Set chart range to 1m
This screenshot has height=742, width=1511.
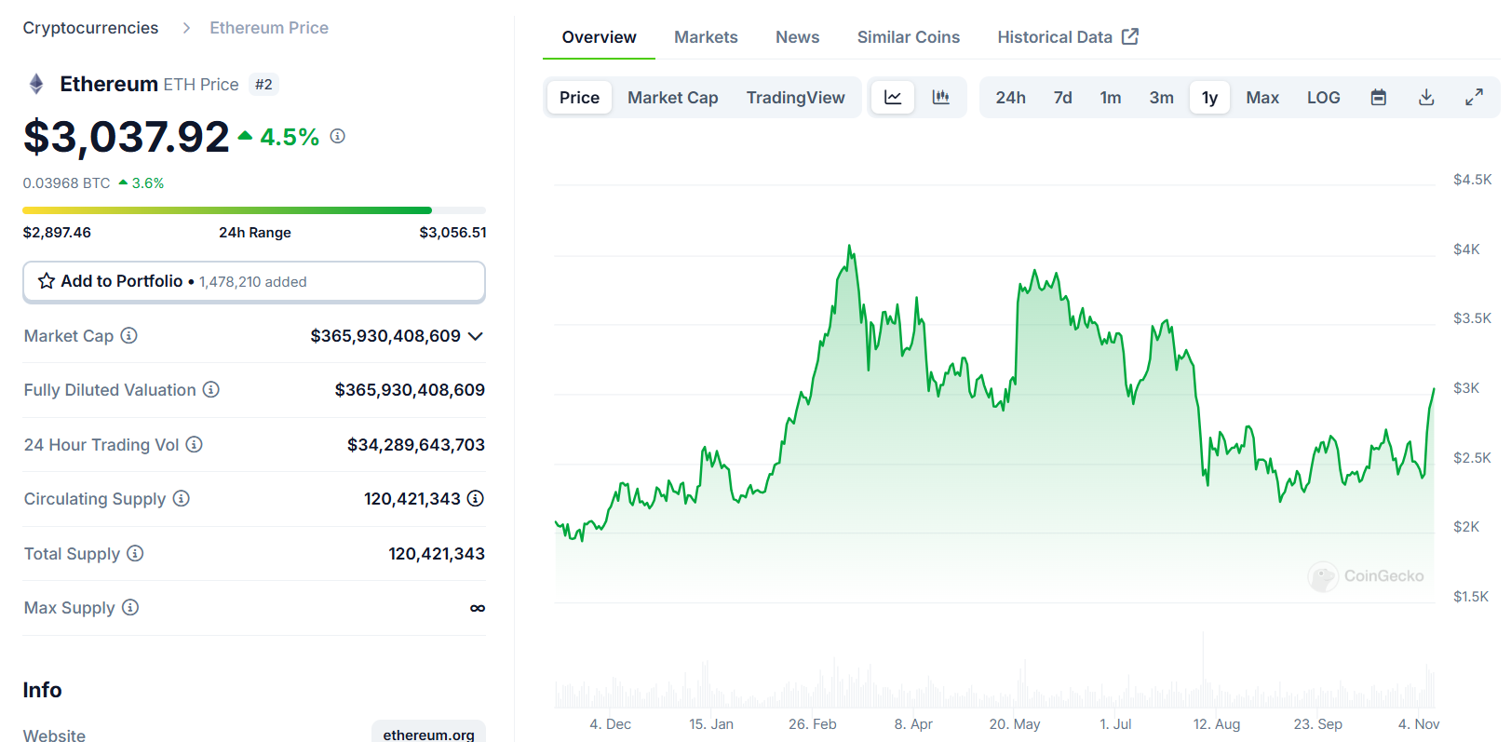pos(1111,97)
